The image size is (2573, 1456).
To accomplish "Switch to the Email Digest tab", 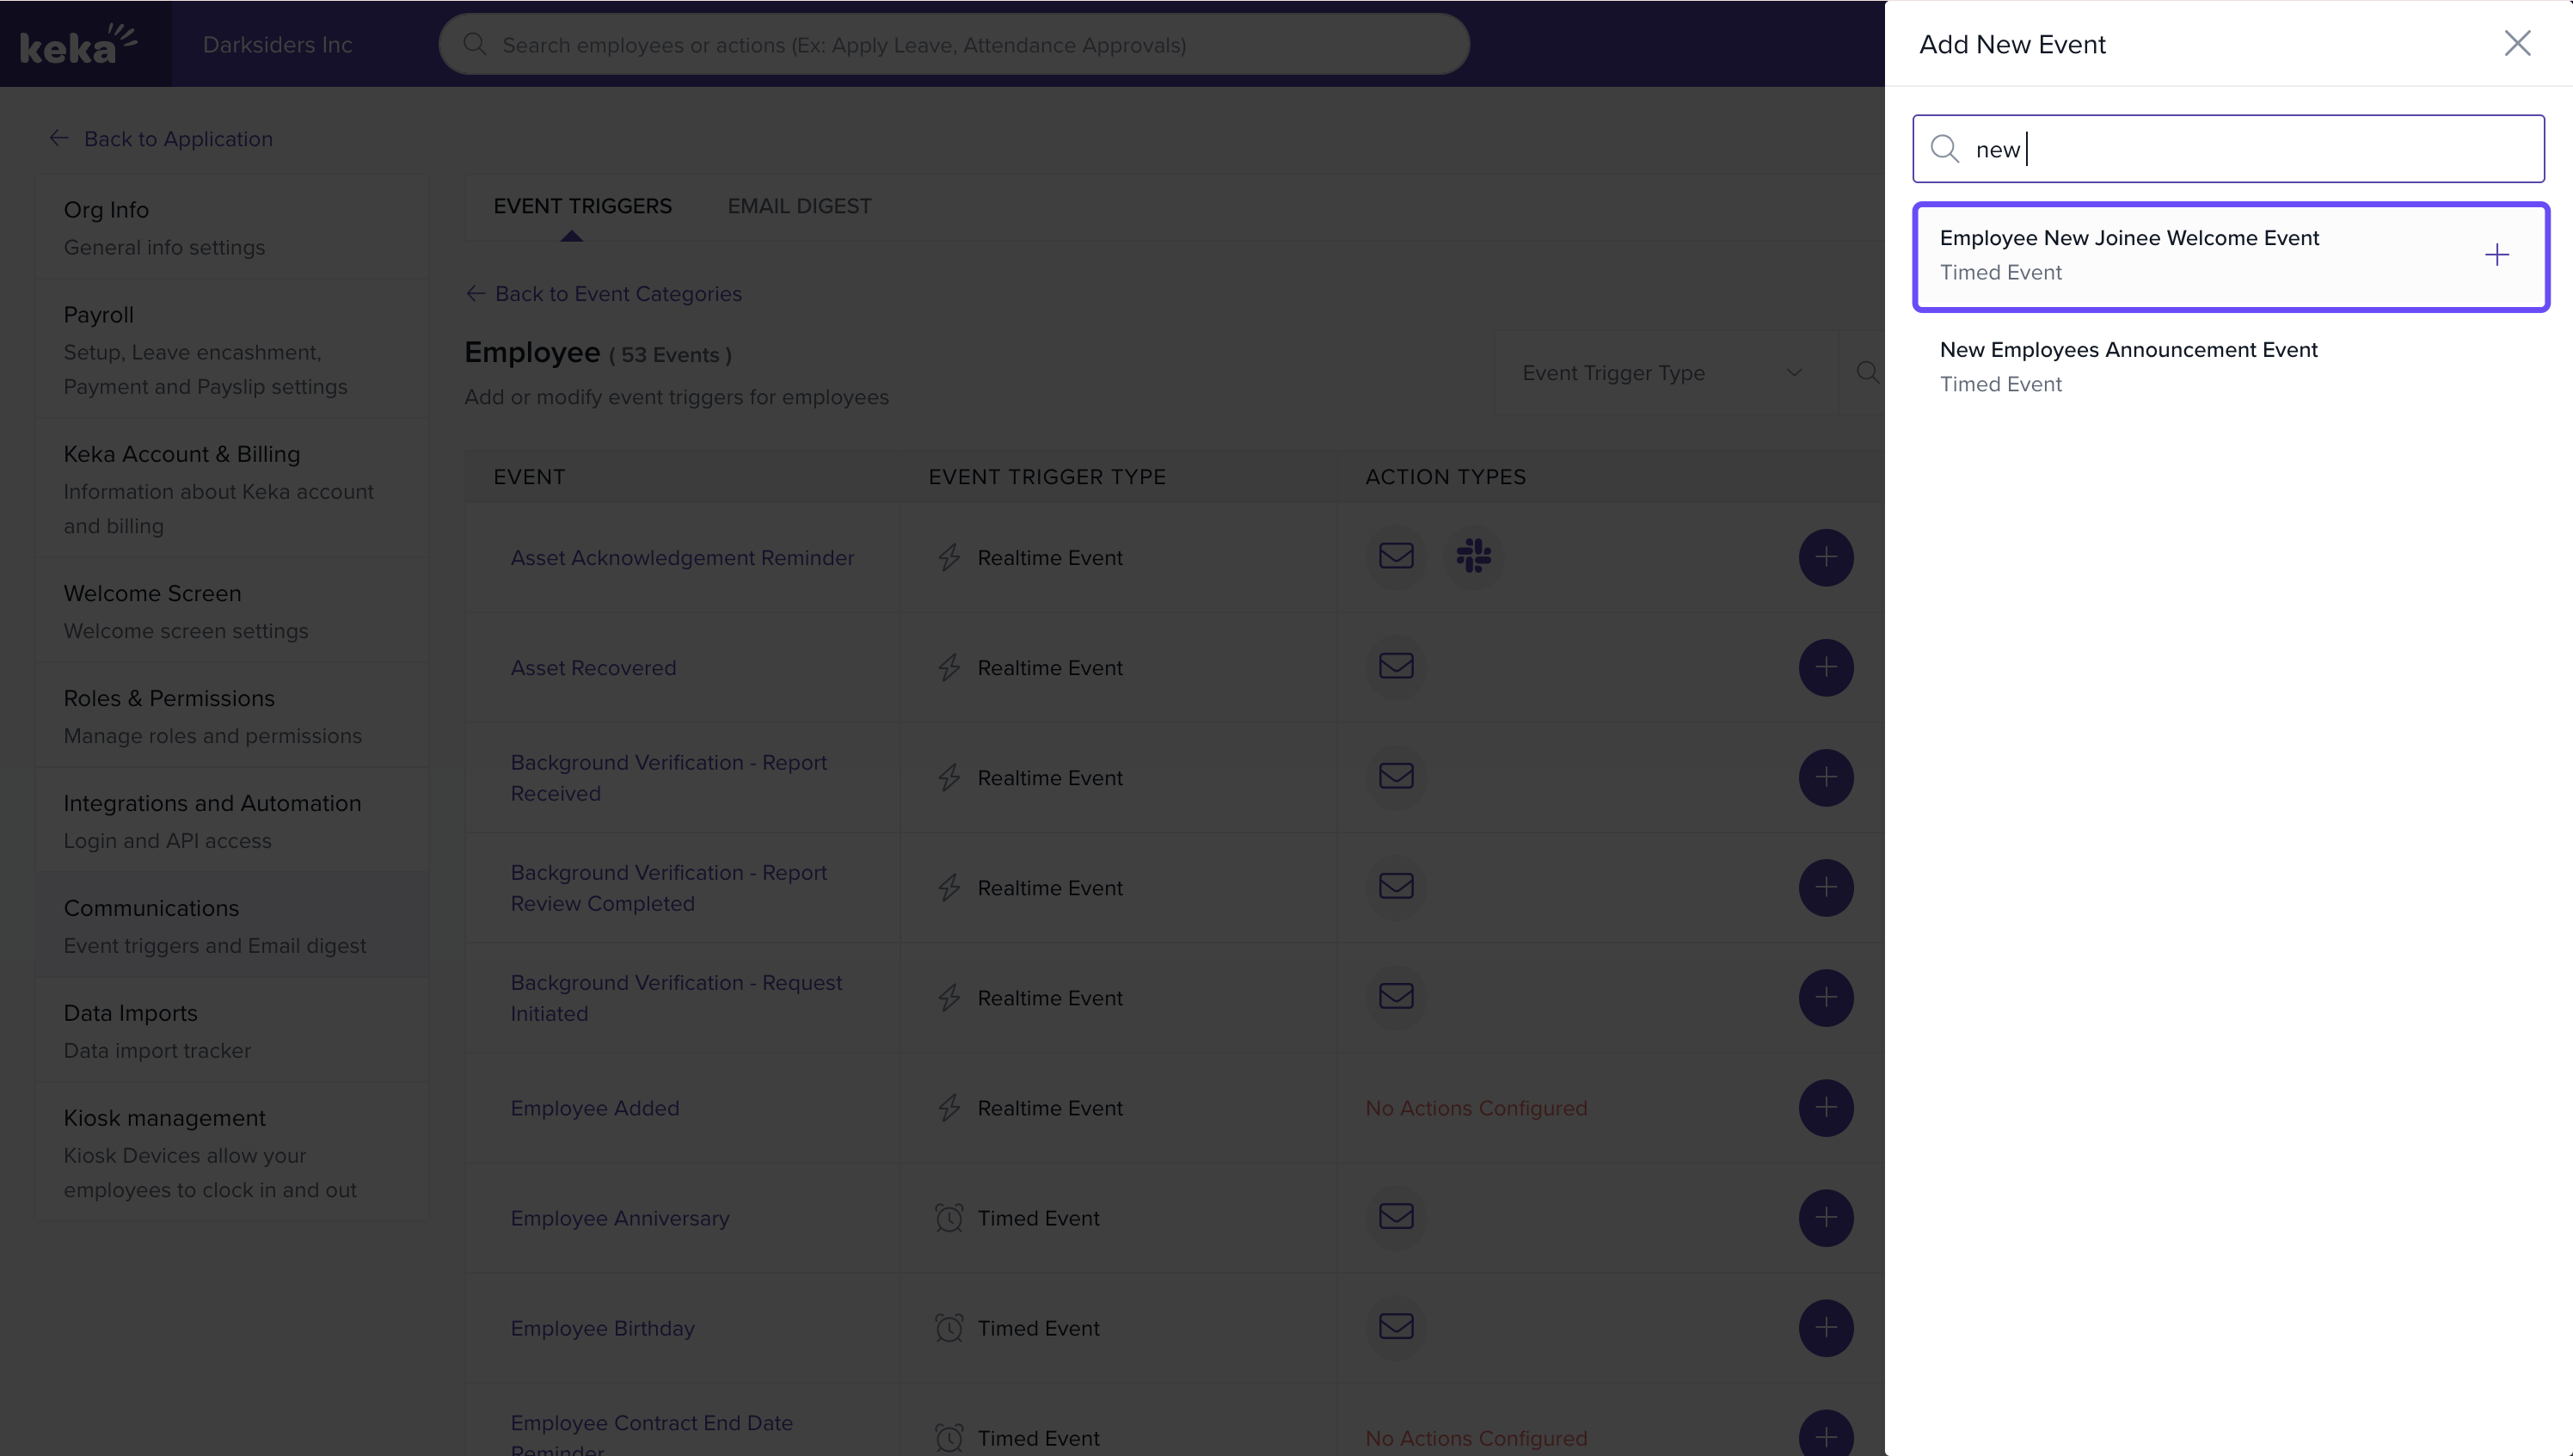I will (799, 206).
